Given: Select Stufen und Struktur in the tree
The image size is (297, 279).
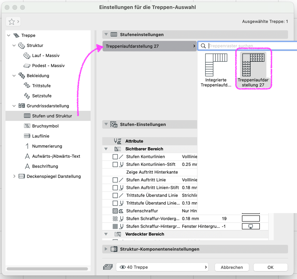Looking at the screenshot, I should pos(48,116).
